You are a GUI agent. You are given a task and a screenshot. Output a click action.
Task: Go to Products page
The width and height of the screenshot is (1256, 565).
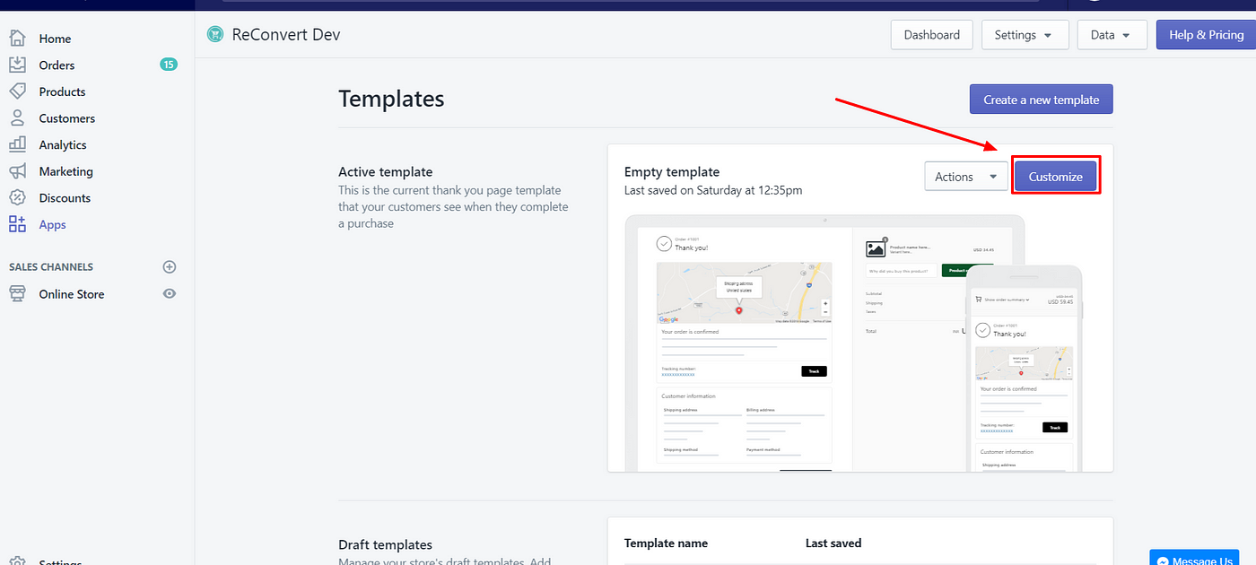click(62, 91)
